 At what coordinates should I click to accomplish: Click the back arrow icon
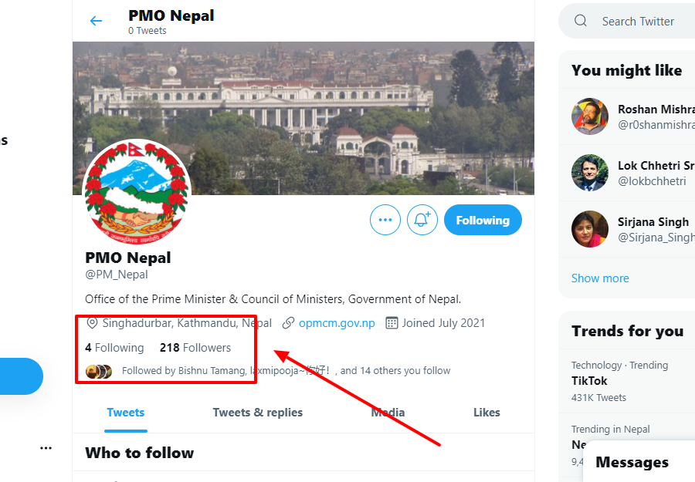96,21
